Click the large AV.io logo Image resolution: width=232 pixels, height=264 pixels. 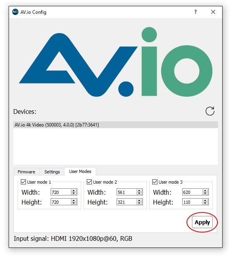[116, 62]
